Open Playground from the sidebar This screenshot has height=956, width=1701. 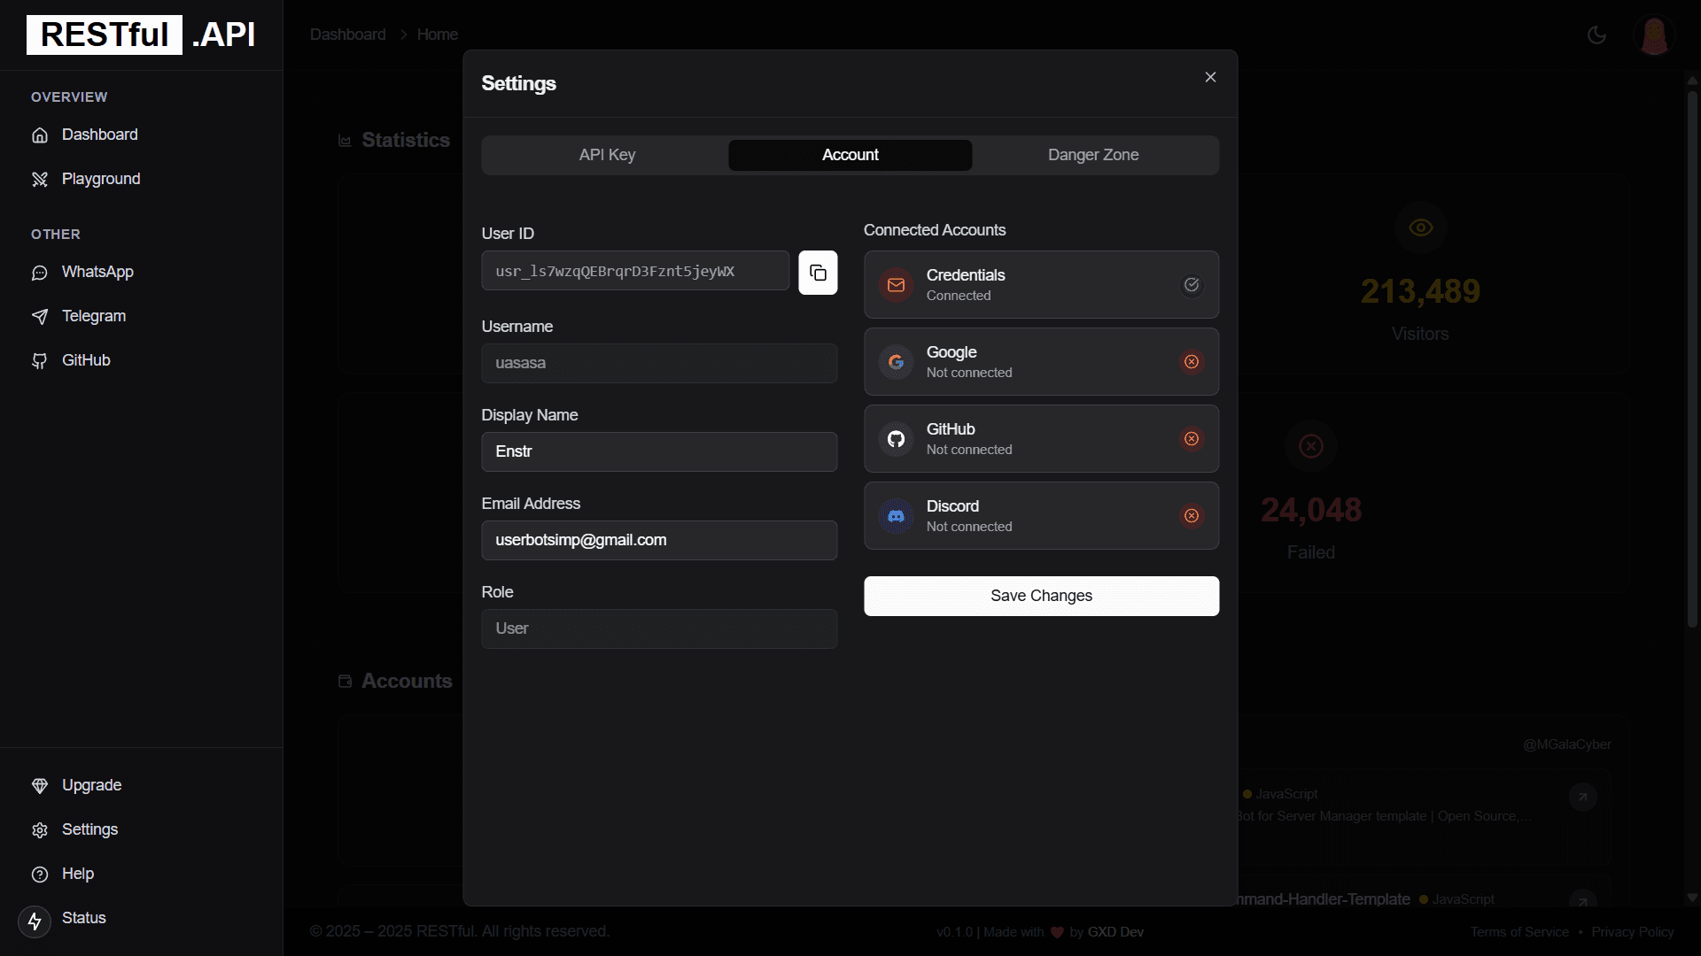click(100, 179)
